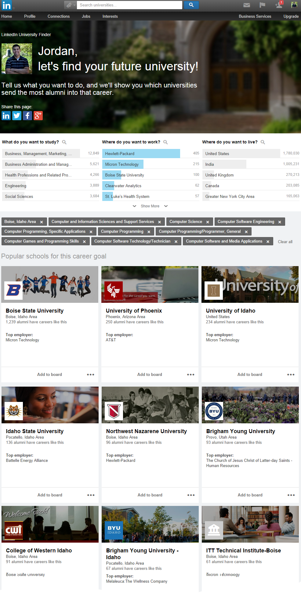301x594 pixels.
Task: Remove the Boise, Idaho Area filter
Action: coord(42,222)
